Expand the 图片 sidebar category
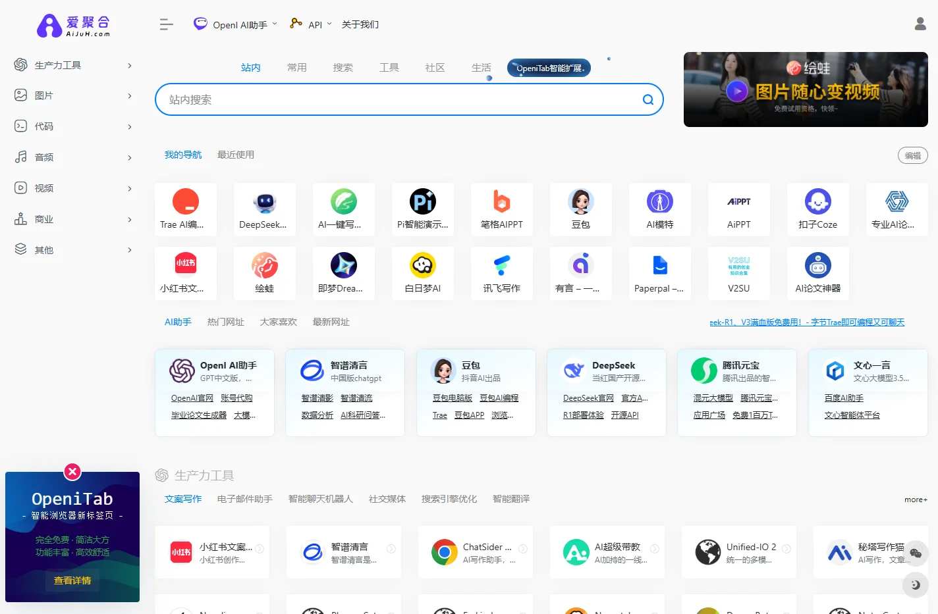Image resolution: width=938 pixels, height=614 pixels. (73, 95)
